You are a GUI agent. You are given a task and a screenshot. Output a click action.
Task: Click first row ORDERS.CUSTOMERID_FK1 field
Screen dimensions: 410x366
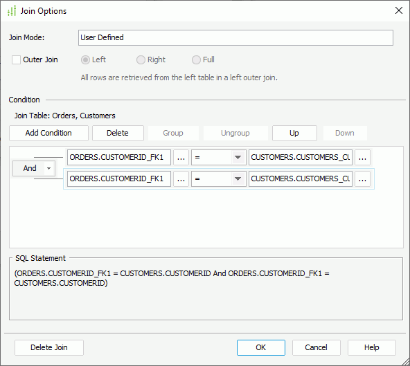119,157
